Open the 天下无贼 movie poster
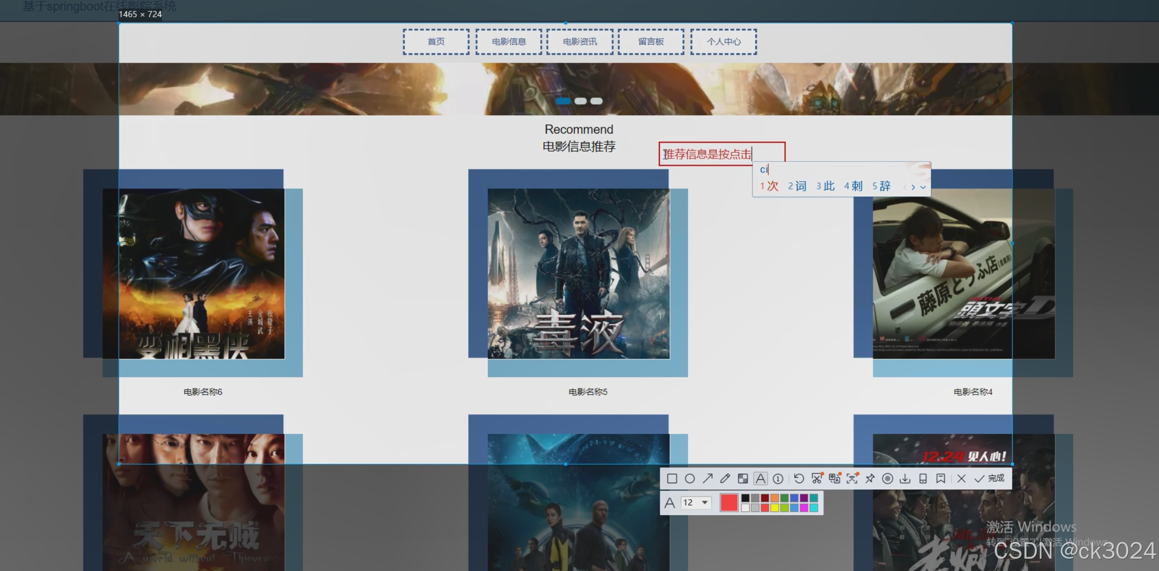This screenshot has width=1159, height=571. point(193,502)
